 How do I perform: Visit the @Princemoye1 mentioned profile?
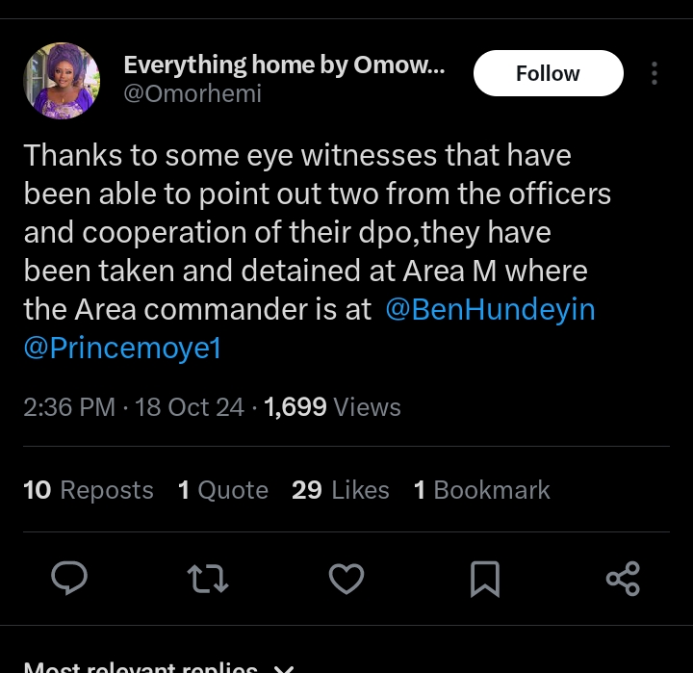(x=122, y=349)
